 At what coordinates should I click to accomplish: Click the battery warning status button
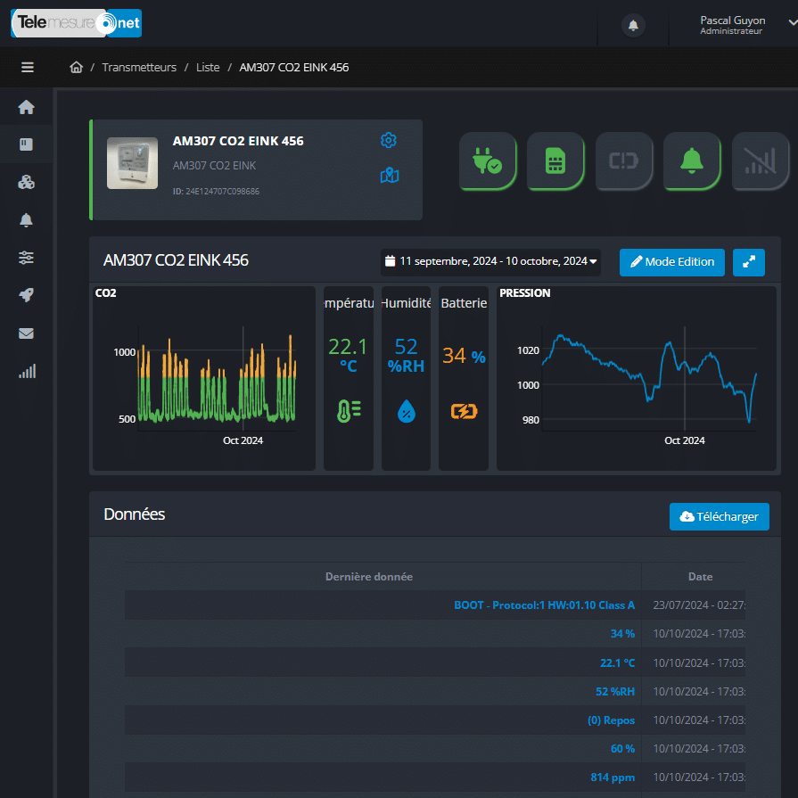(624, 161)
